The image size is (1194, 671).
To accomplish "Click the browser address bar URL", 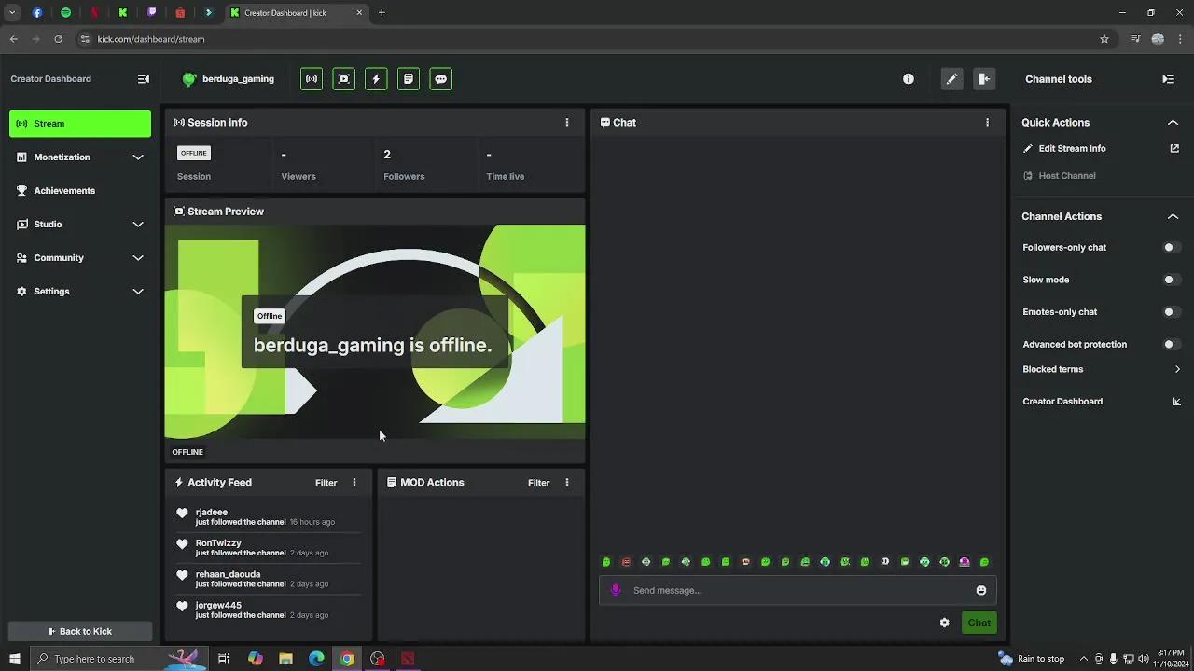I will point(151,39).
